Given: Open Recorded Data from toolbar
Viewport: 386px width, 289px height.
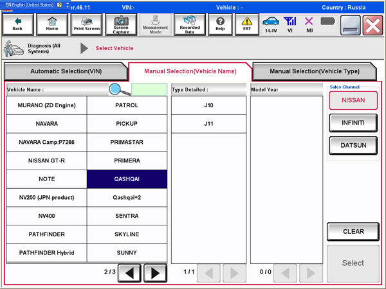Looking at the screenshot, I should tap(190, 24).
